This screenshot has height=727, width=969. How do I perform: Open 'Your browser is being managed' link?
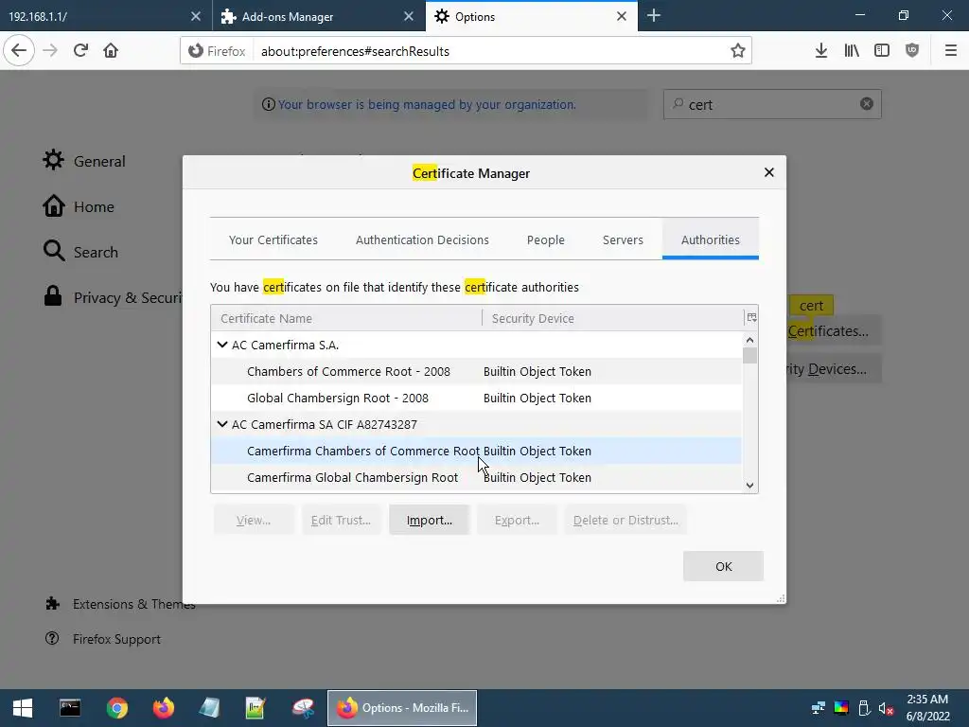(x=427, y=104)
